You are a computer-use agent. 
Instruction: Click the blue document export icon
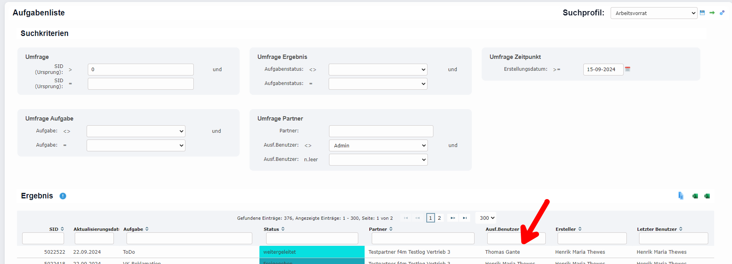pyautogui.click(x=681, y=196)
